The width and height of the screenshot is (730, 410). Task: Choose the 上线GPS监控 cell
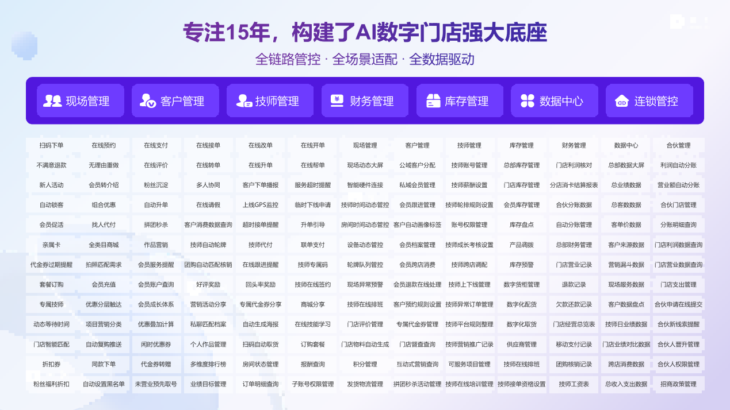[260, 205]
